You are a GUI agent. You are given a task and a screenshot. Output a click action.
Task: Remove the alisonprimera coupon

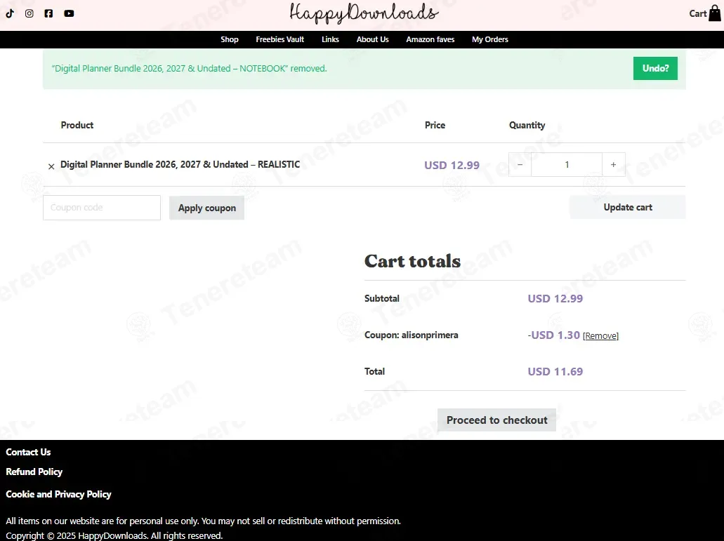click(x=600, y=336)
